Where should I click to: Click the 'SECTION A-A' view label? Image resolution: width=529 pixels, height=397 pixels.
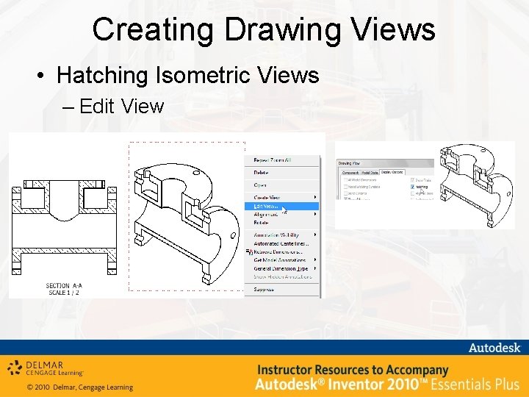(x=64, y=285)
